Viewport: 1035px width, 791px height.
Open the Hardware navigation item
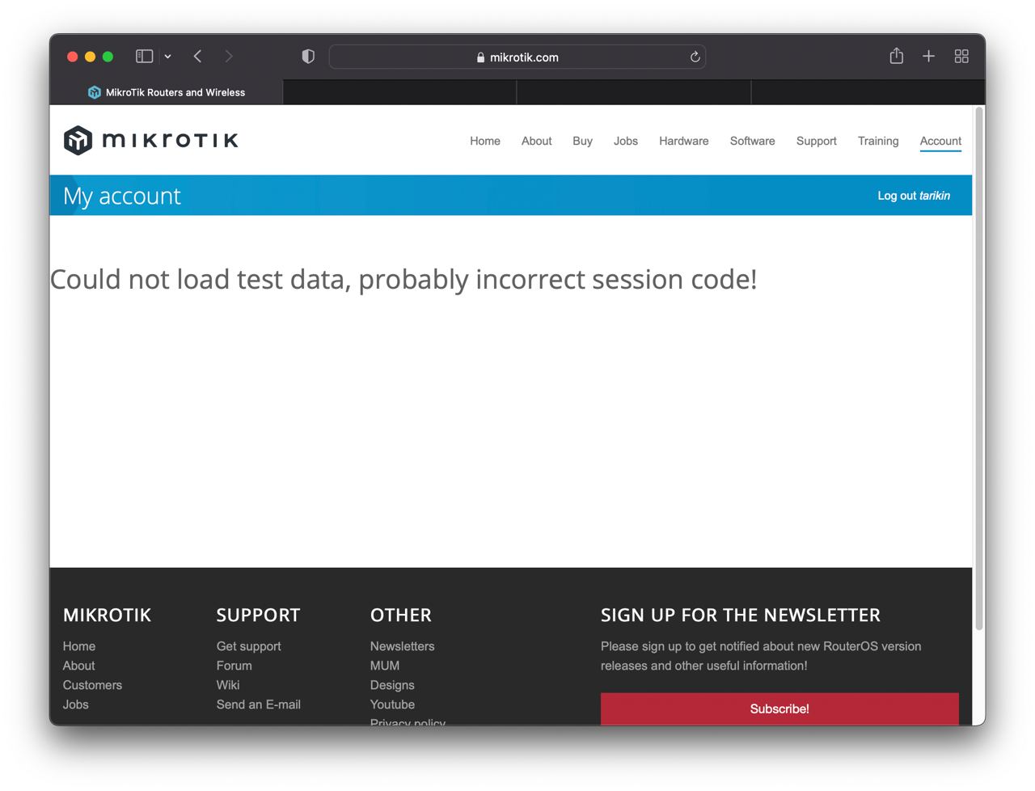pos(684,141)
